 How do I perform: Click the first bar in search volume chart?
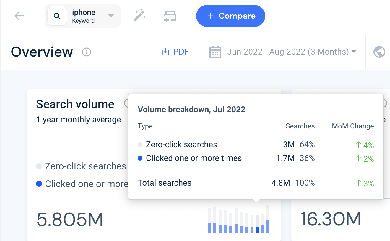(x=209, y=221)
